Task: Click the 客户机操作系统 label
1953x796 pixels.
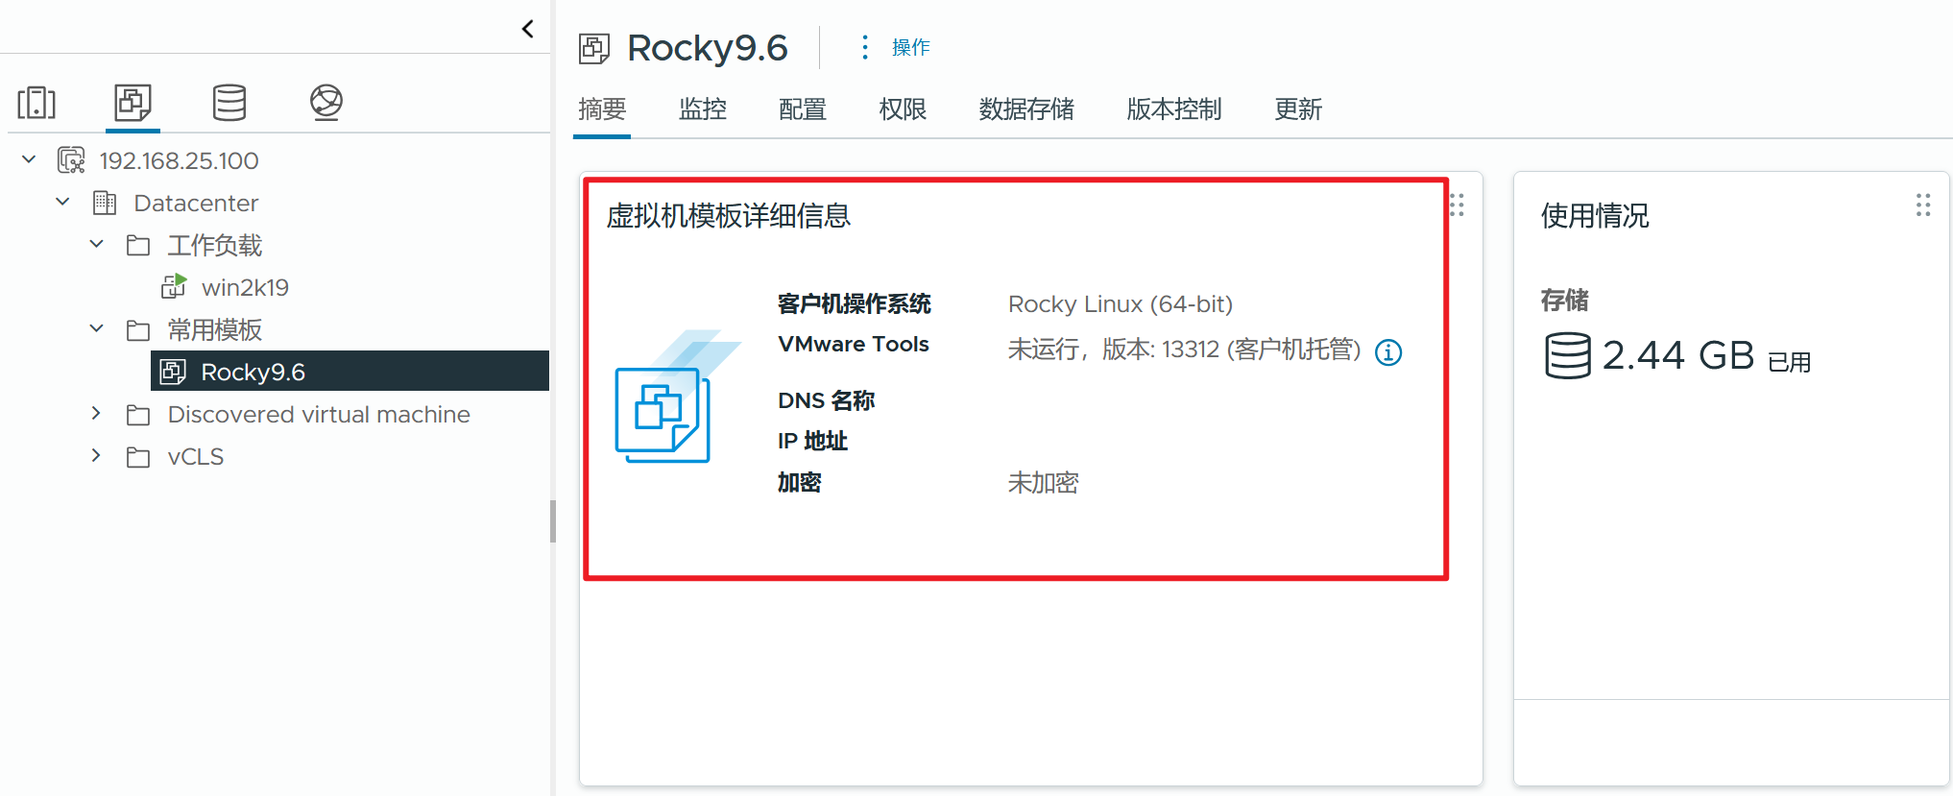Action: [x=854, y=304]
